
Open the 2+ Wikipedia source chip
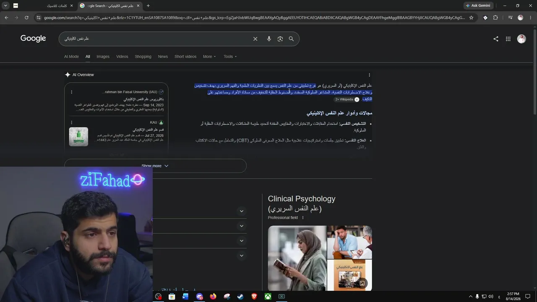tap(347, 99)
